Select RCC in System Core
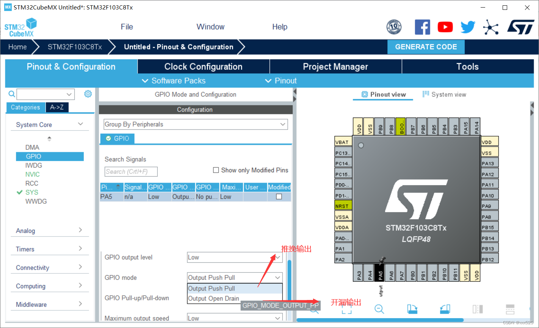Screen dimensions: 539x328 tap(32, 183)
